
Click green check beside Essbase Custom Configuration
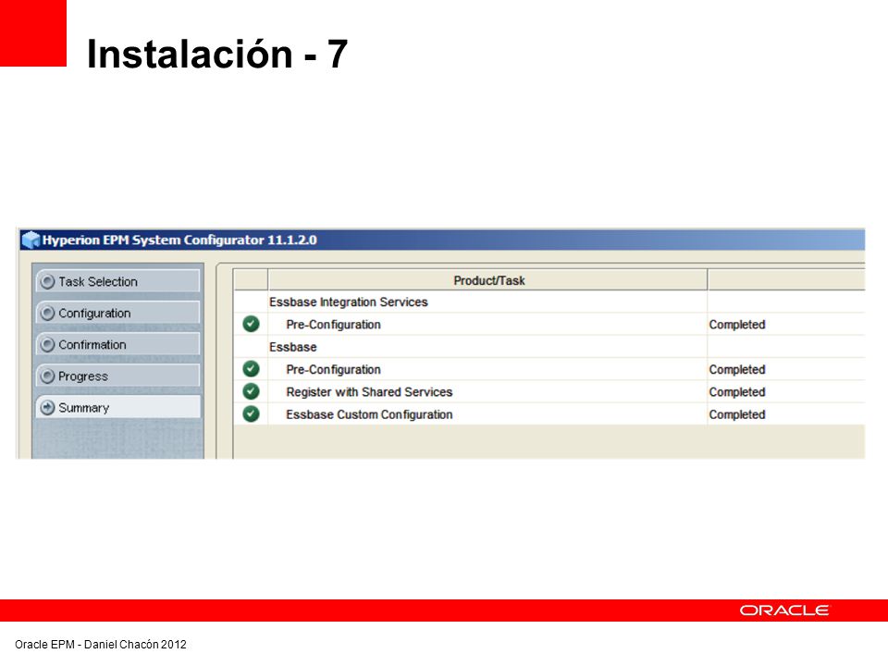[x=251, y=414]
